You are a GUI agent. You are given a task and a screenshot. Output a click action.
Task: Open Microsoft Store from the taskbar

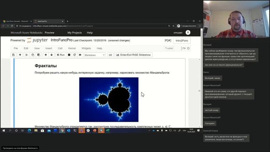pos(42,130)
